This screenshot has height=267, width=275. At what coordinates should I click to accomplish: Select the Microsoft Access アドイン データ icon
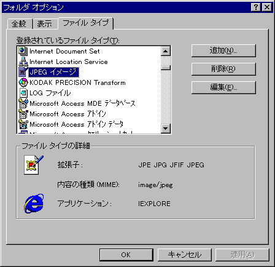[x=23, y=124]
